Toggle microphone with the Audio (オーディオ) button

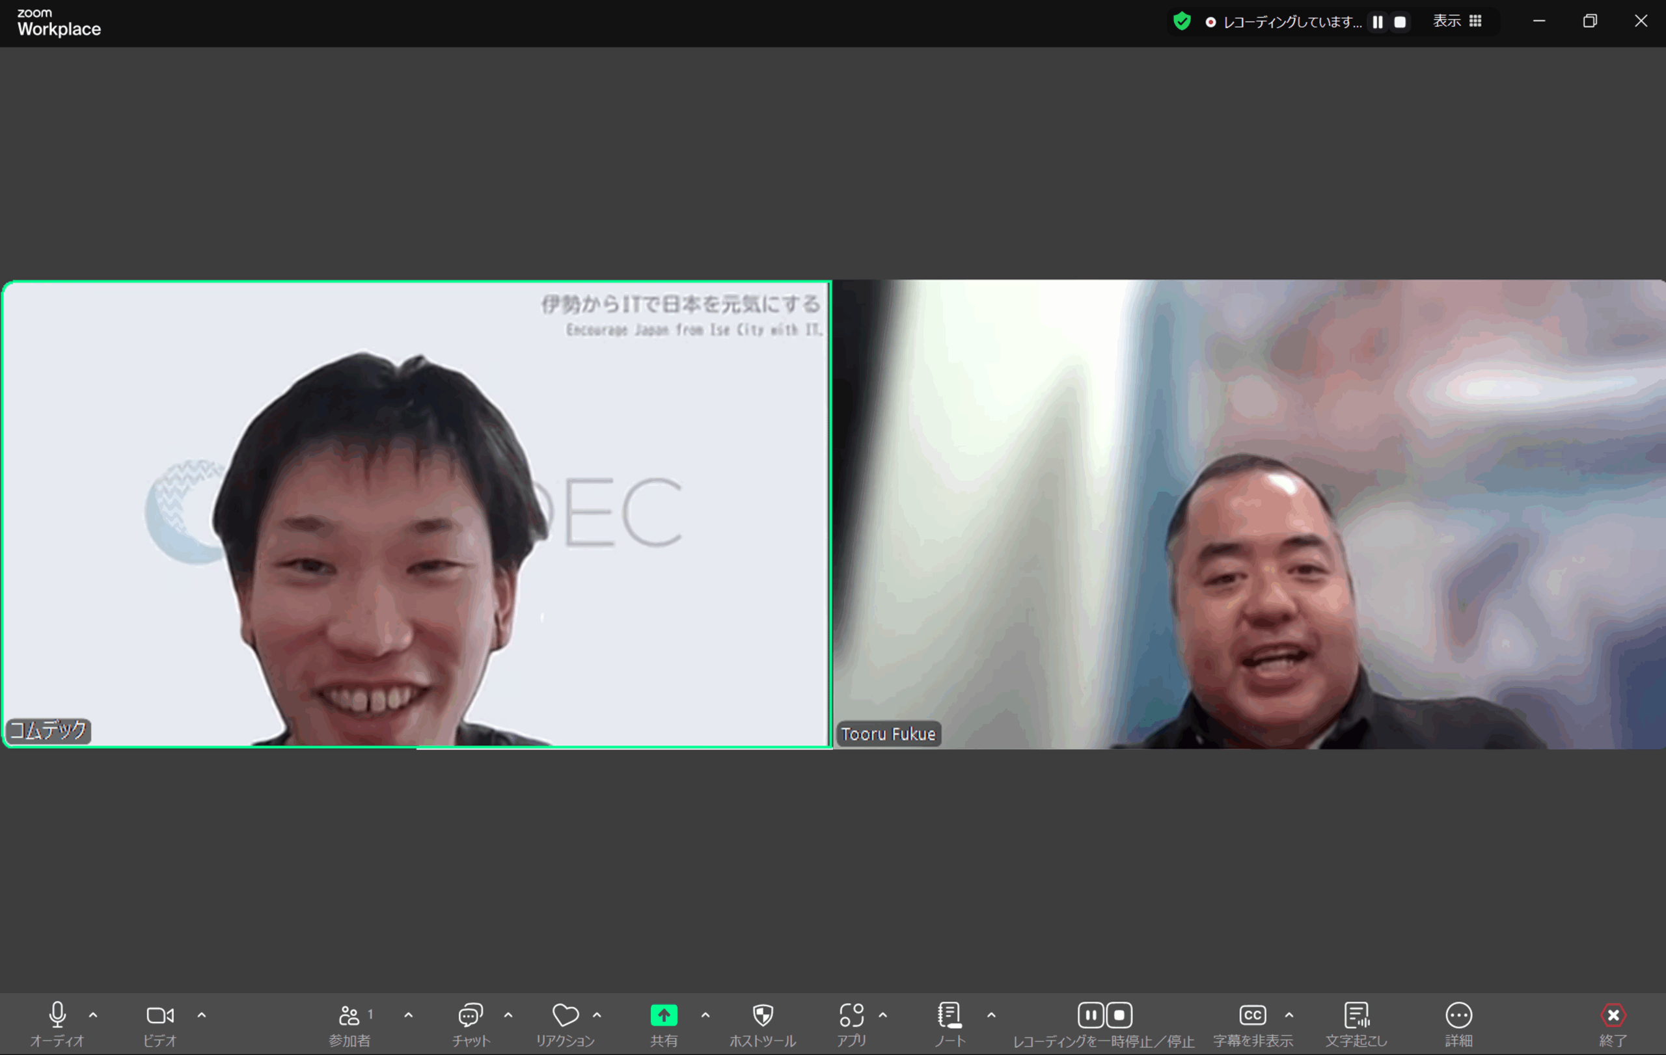(57, 1015)
